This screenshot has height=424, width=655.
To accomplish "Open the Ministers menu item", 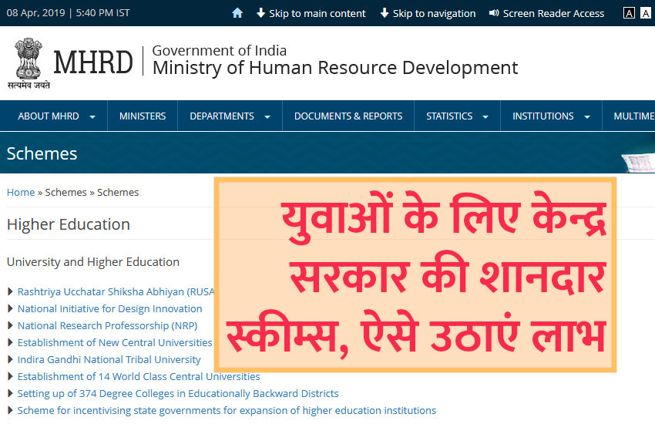I will pyautogui.click(x=143, y=116).
